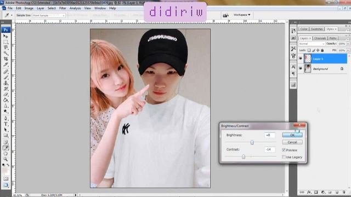Image resolution: width=351 pixels, height=197 pixels.
Task: Open the Image menu
Action: coord(29,8)
